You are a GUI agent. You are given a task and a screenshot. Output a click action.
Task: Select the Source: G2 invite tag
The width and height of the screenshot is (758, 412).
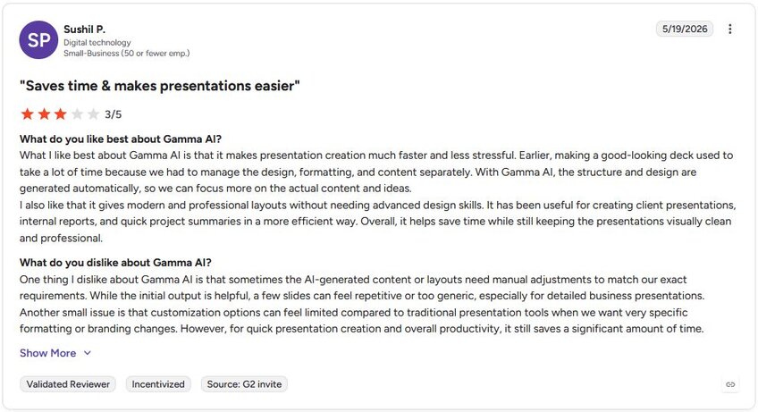(x=244, y=384)
